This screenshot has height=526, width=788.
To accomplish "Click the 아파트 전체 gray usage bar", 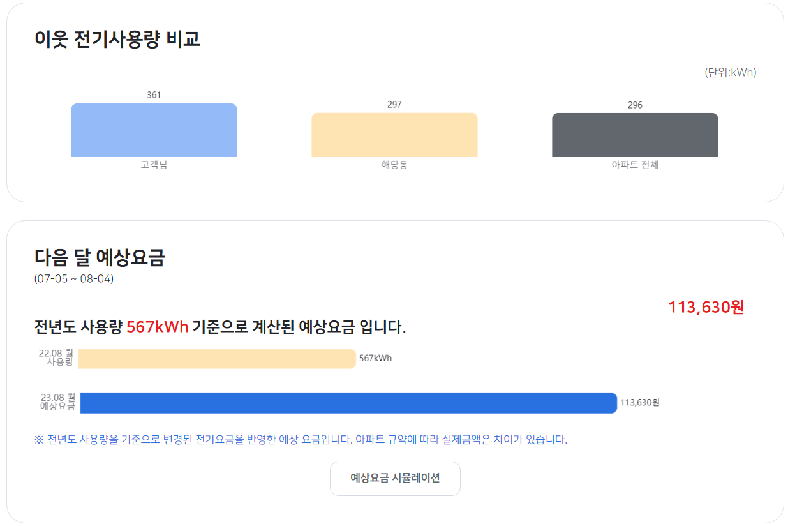I will pos(635,135).
